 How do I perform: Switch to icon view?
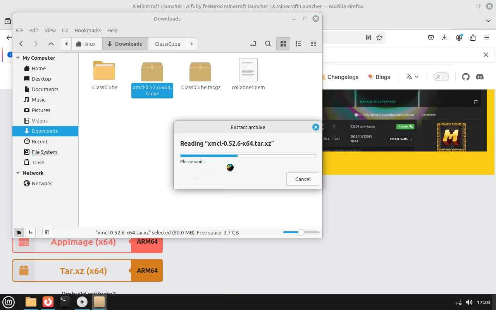coord(283,44)
